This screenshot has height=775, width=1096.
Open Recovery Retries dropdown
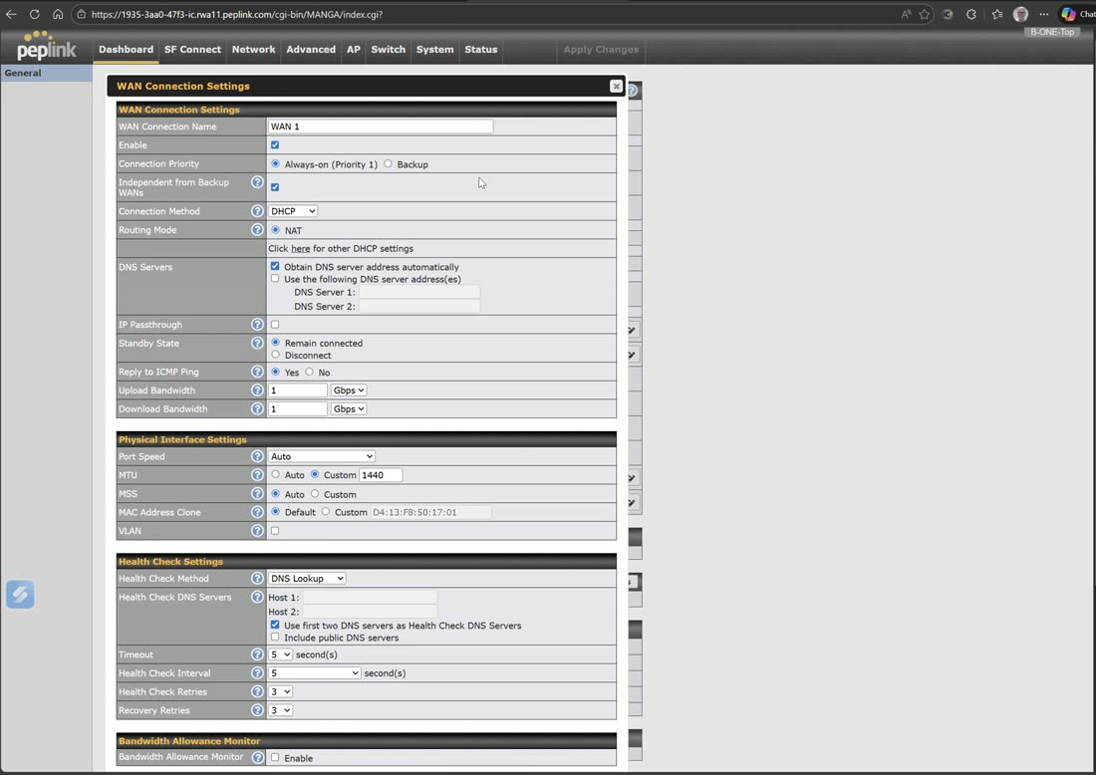(x=280, y=710)
